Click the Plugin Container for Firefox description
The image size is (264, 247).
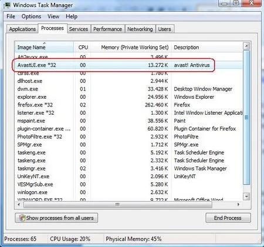205,129
